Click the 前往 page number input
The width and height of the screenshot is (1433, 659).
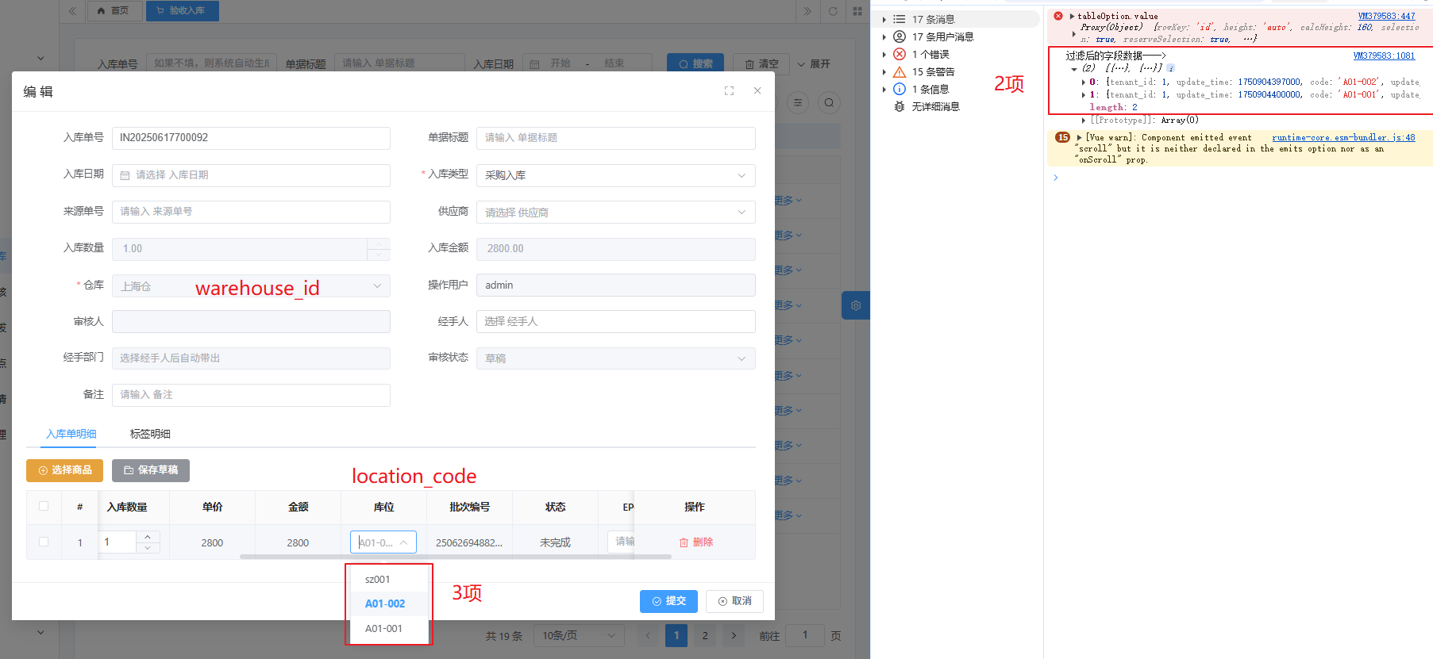pos(804,635)
